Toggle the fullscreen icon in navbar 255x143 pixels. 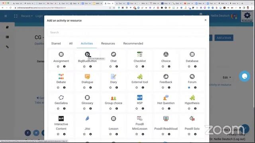pyautogui.click(x=16, y=16)
